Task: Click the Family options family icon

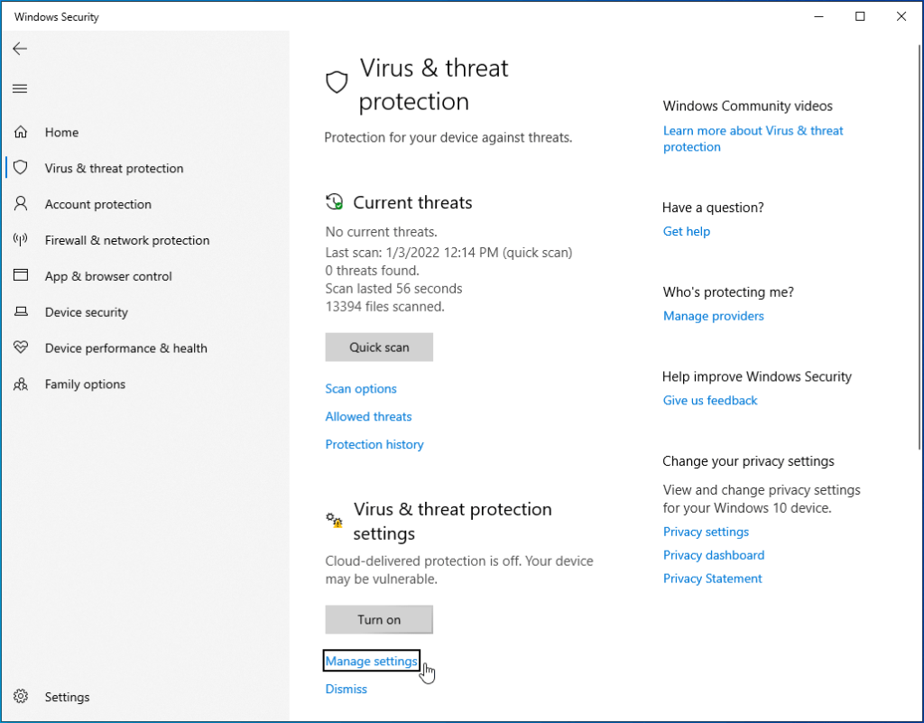Action: tap(20, 385)
